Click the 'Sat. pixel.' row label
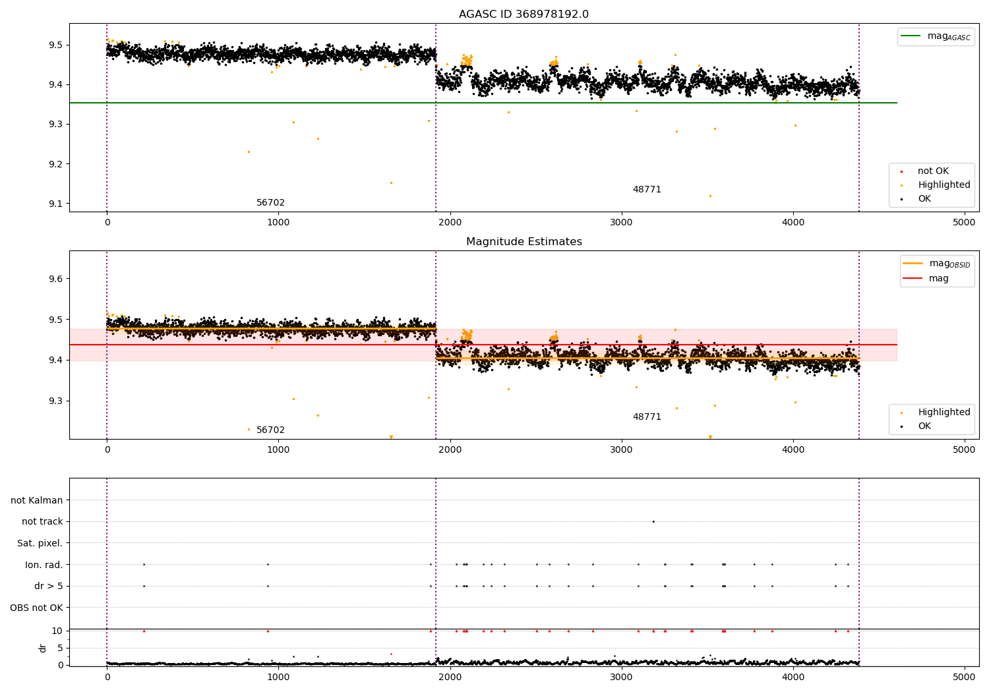Screen dimensions: 989x692 [40, 543]
